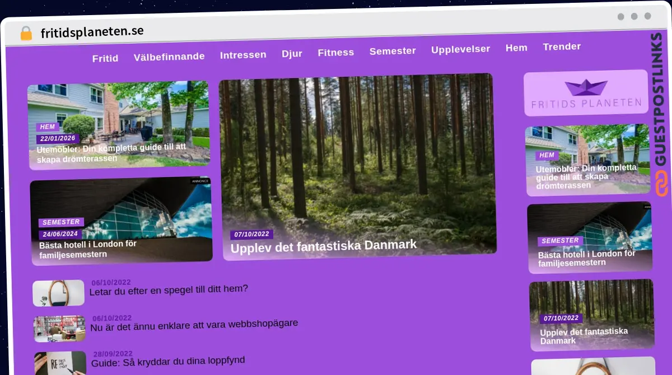
Task: Click the SEMESTER tag in the sidebar
Action: pos(560,241)
